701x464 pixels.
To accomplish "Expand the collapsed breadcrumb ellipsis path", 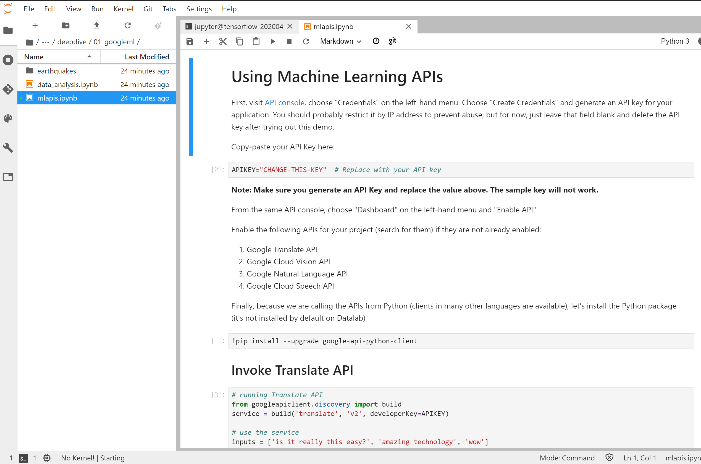I will tap(45, 42).
